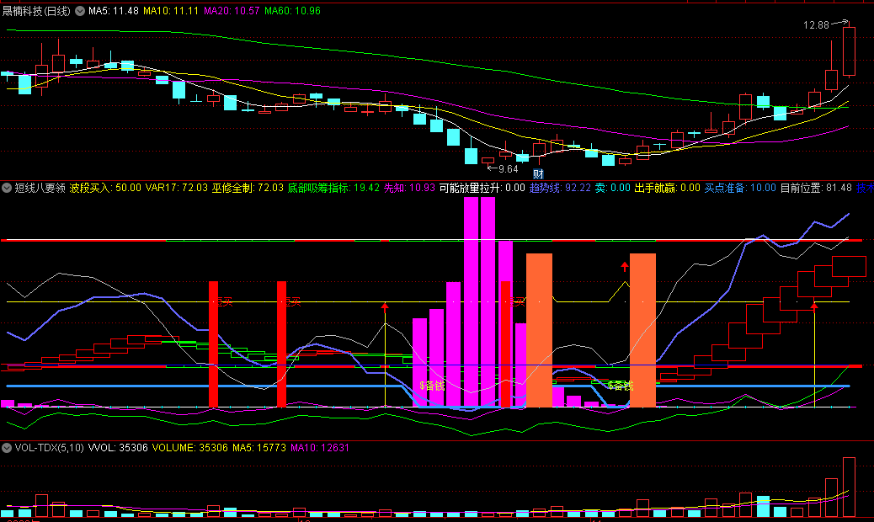
Task: Click the VVOL: 35306 value
Action: (118, 447)
